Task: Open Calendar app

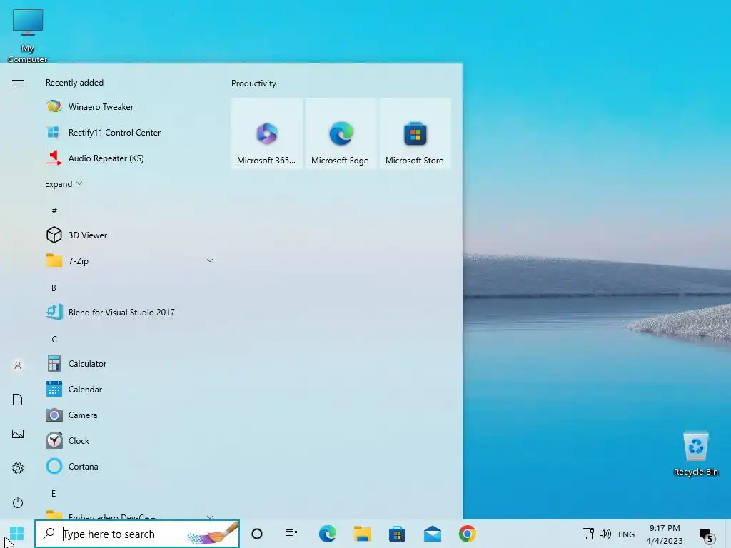Action: [x=130, y=389]
